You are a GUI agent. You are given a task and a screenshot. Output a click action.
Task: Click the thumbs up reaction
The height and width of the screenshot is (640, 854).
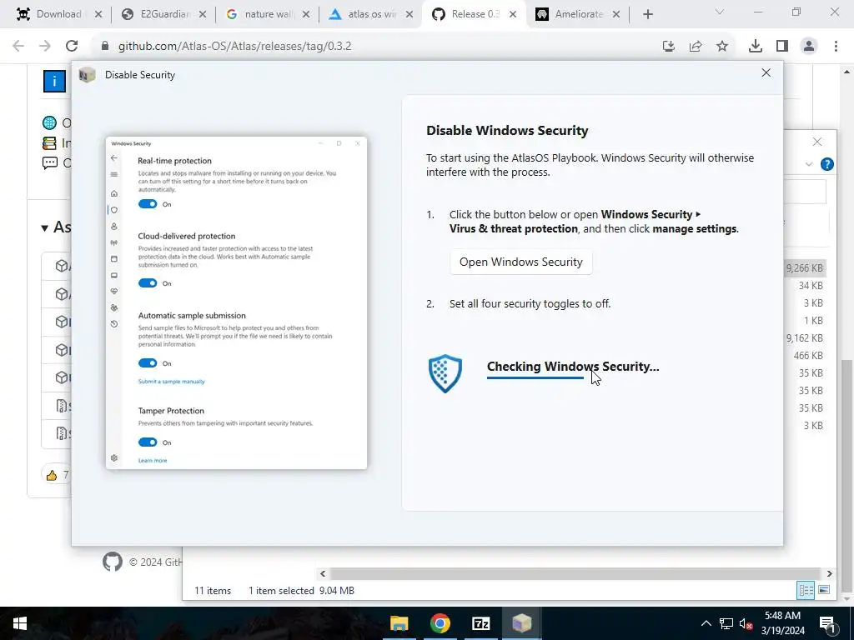(52, 476)
